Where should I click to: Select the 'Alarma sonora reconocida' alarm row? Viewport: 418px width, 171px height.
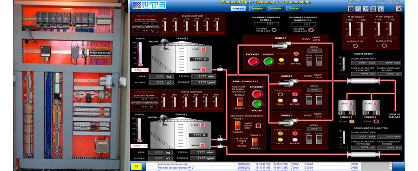coord(268,164)
